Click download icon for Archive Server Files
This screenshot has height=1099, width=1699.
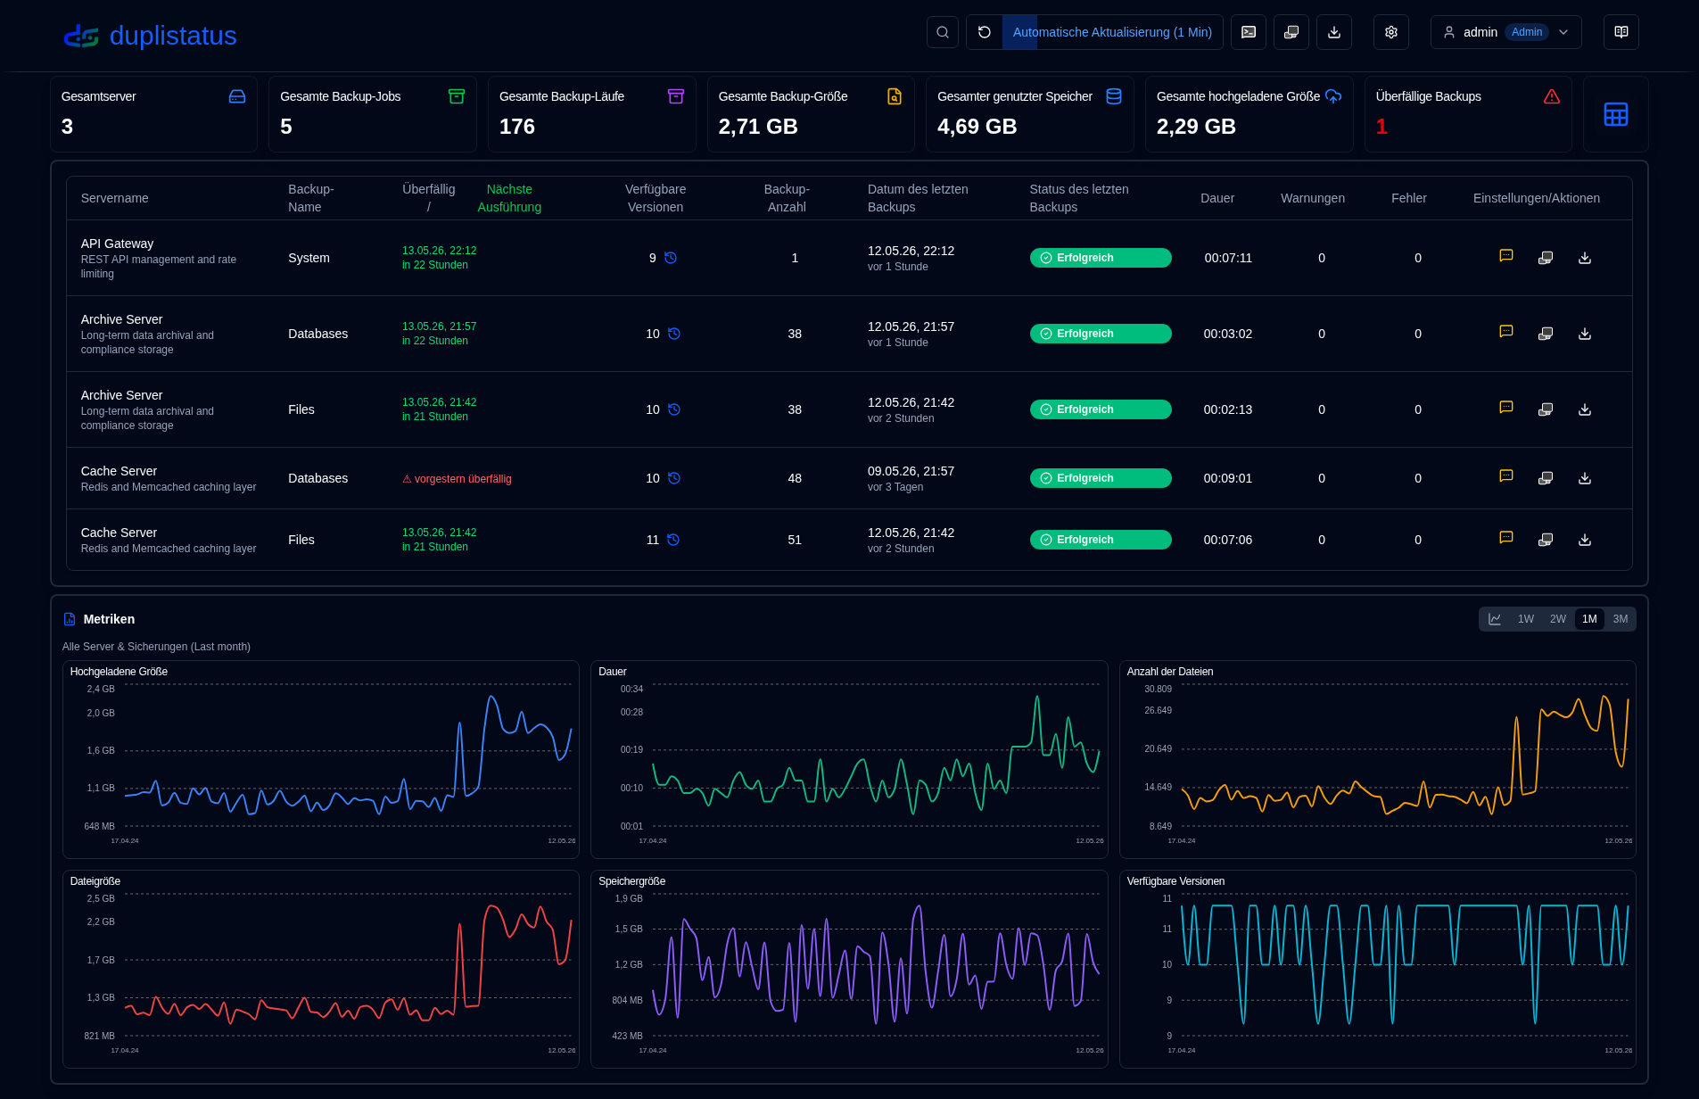click(x=1585, y=409)
